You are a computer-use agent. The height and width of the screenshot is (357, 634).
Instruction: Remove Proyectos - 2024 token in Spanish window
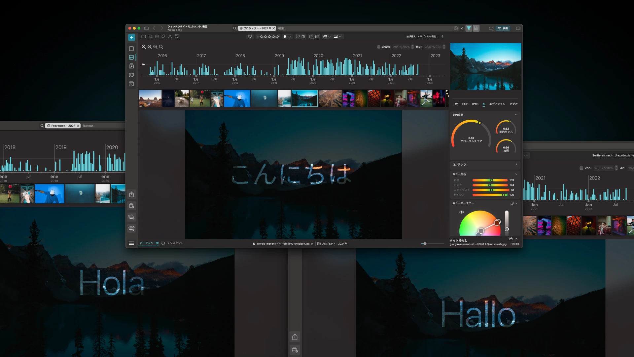(78, 126)
